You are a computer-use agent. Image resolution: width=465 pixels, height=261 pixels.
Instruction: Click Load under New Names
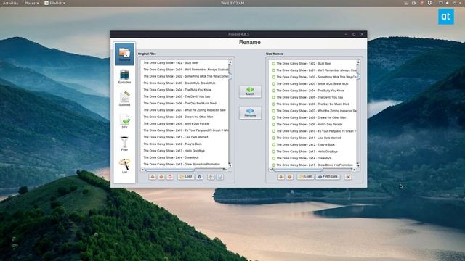point(305,177)
